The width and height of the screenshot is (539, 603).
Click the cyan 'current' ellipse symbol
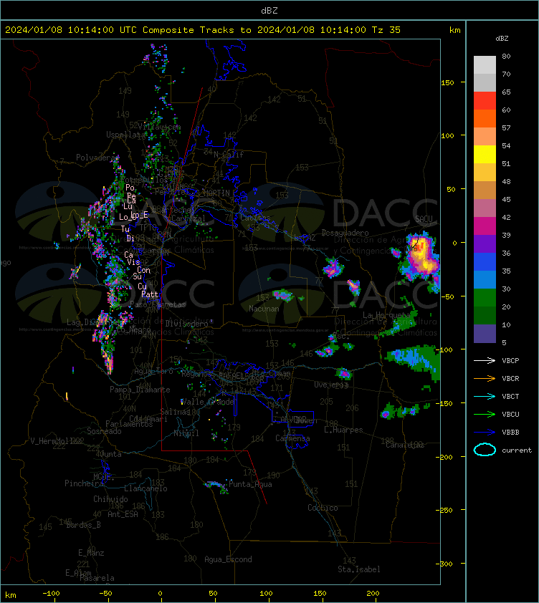(x=485, y=450)
